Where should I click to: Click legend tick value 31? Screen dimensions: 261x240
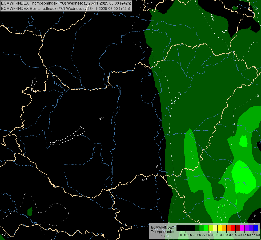click(217, 235)
